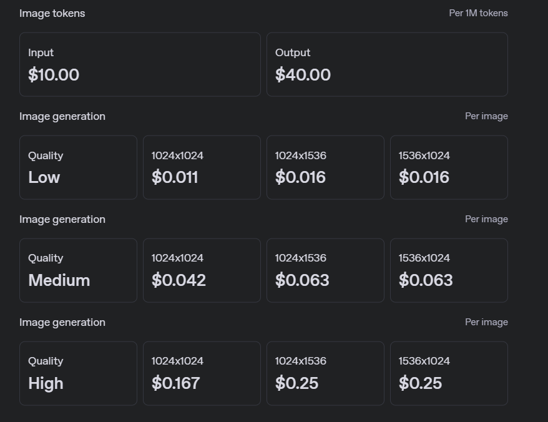Select the Low quality card
548x422 pixels.
coord(78,167)
